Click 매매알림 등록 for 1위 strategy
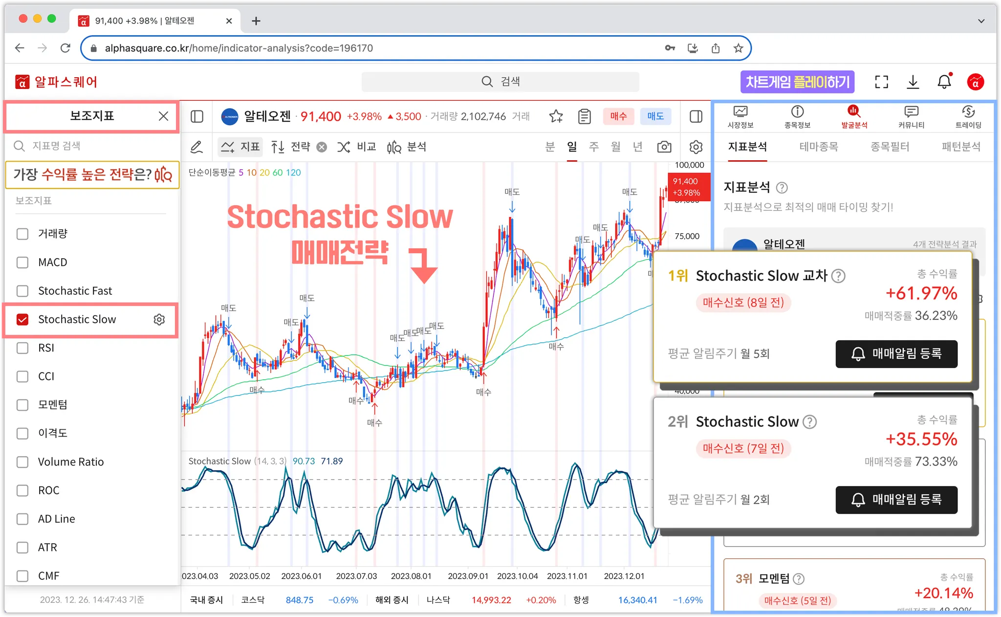Screen dimensions: 1001x617 (x=896, y=353)
